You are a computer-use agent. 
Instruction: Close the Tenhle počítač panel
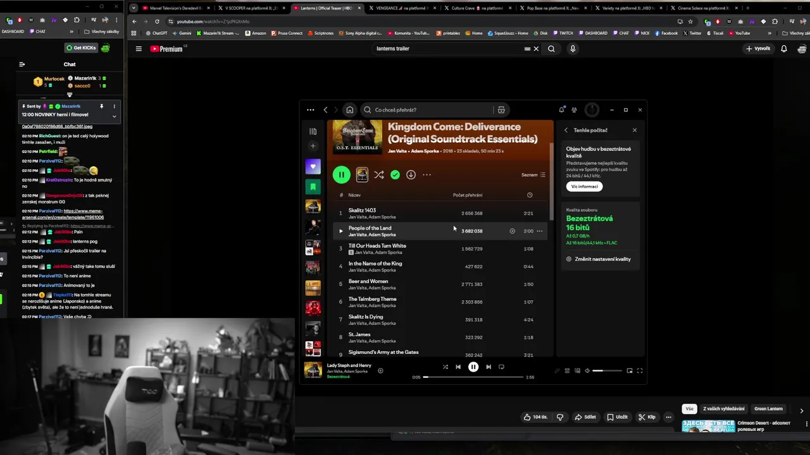pyautogui.click(x=635, y=130)
